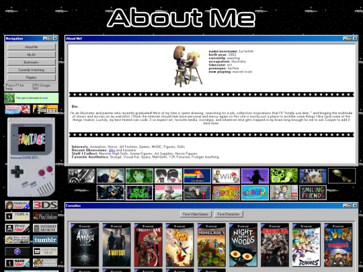Click the two emo cartoon faces stamp

click(168, 176)
